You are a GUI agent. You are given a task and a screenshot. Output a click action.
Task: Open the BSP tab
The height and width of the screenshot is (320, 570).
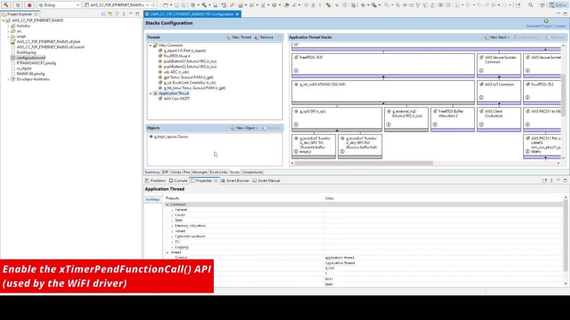[x=165, y=172]
